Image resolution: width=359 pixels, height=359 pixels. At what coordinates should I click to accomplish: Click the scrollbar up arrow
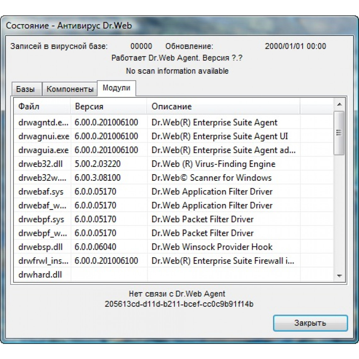click(339, 105)
